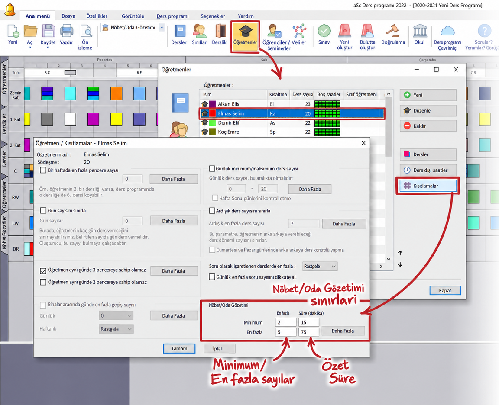Open the Ders programı menu tab
The width and height of the screenshot is (499, 405).
172,16
